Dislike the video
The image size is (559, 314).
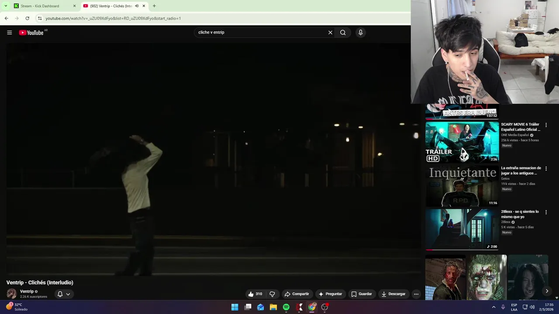[272, 294]
